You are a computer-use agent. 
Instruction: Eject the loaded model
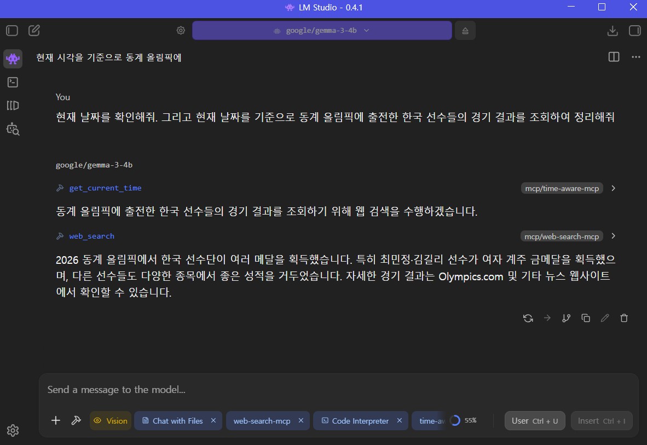465,31
